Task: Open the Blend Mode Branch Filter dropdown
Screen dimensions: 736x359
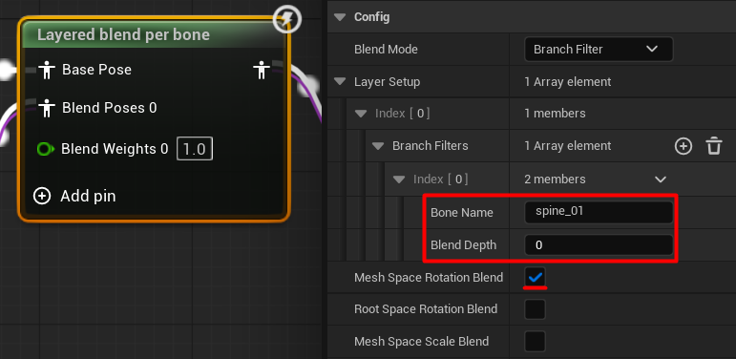Action: (599, 50)
